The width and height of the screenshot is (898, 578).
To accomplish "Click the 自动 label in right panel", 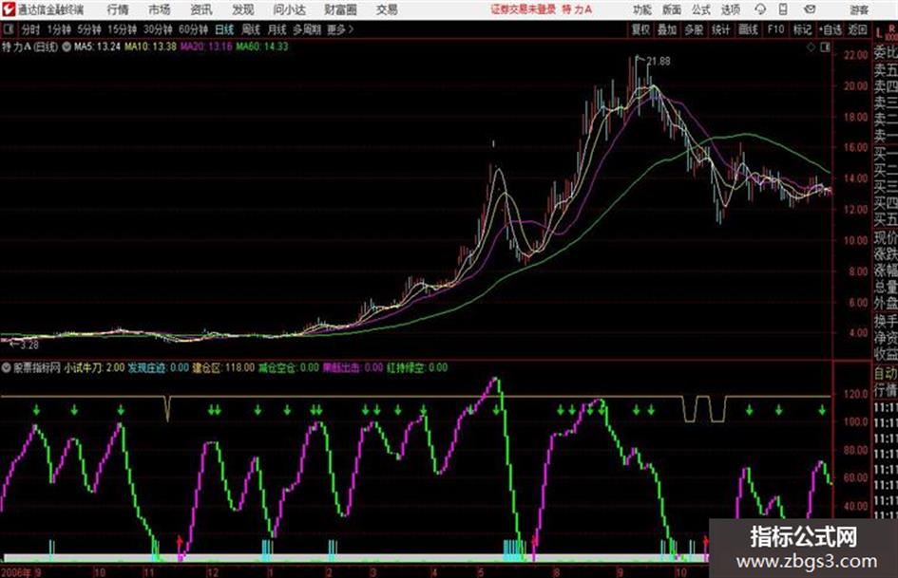I will coord(886,373).
